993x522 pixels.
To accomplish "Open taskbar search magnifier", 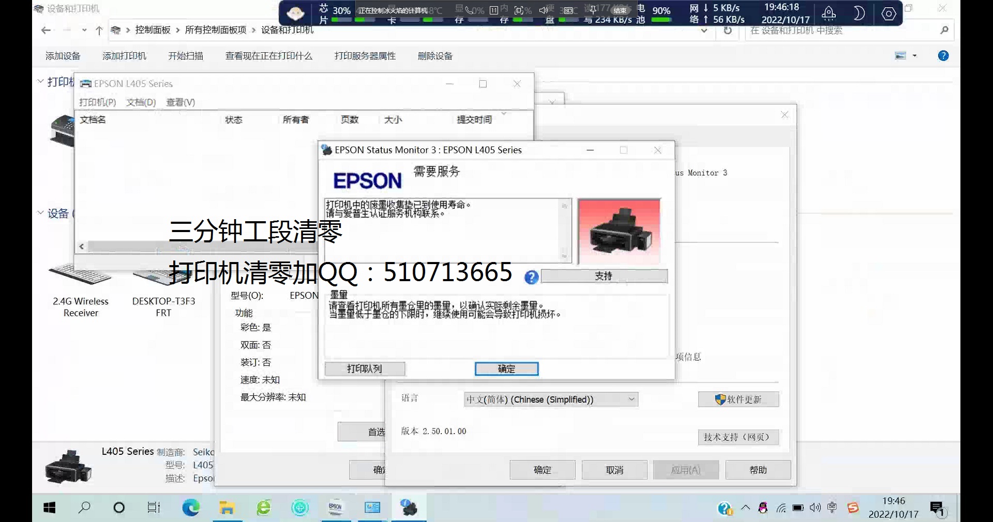I will pos(84,508).
